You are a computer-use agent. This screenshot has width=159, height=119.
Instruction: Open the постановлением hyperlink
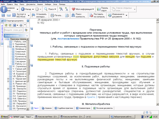[68, 39]
